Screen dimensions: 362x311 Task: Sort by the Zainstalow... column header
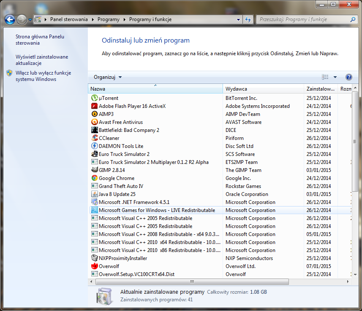[321, 88]
